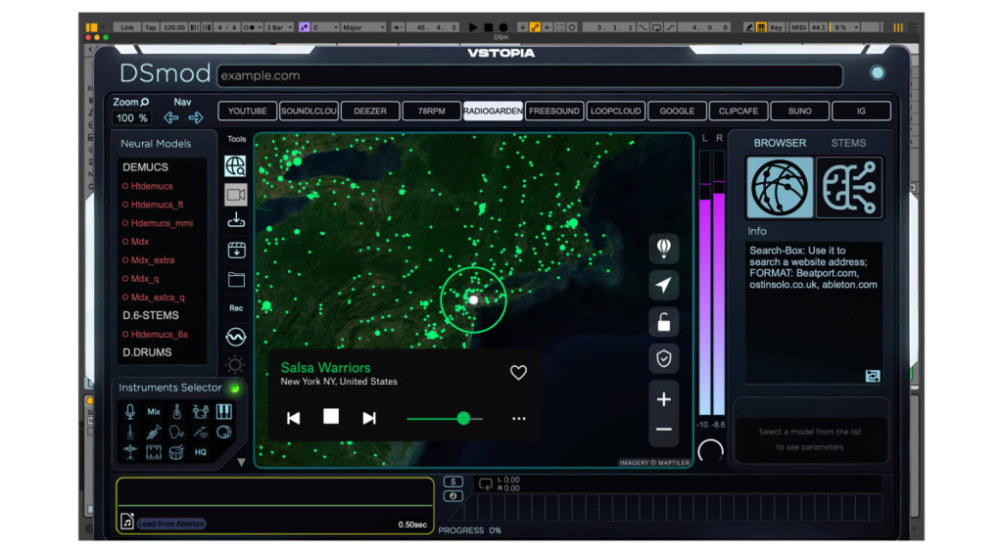The image size is (1003, 553).
Task: Open the globe Browser panel icon
Action: pyautogui.click(x=780, y=188)
